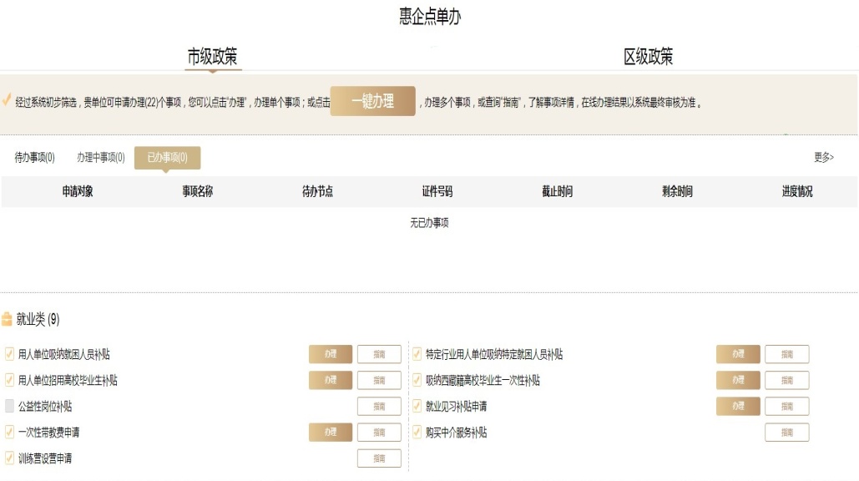Image resolution: width=859 pixels, height=481 pixels.
Task: Click the 无已办事项 message text
Action: click(x=429, y=222)
